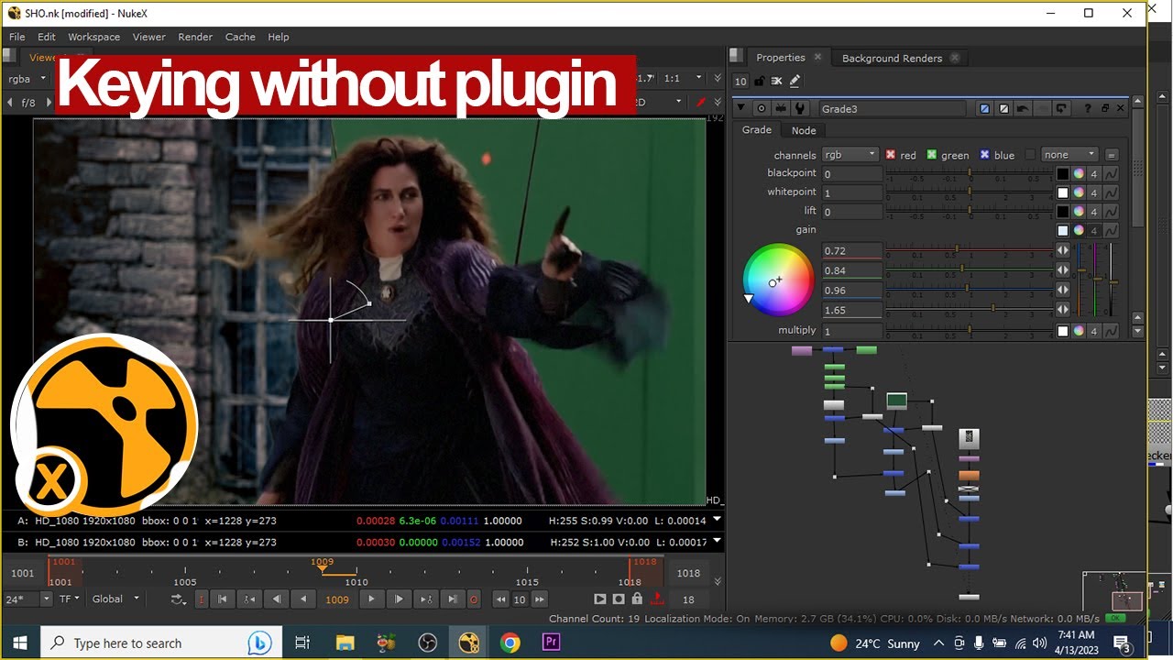This screenshot has height=660, width=1173.
Task: Open the Viewer menu
Action: click(149, 37)
